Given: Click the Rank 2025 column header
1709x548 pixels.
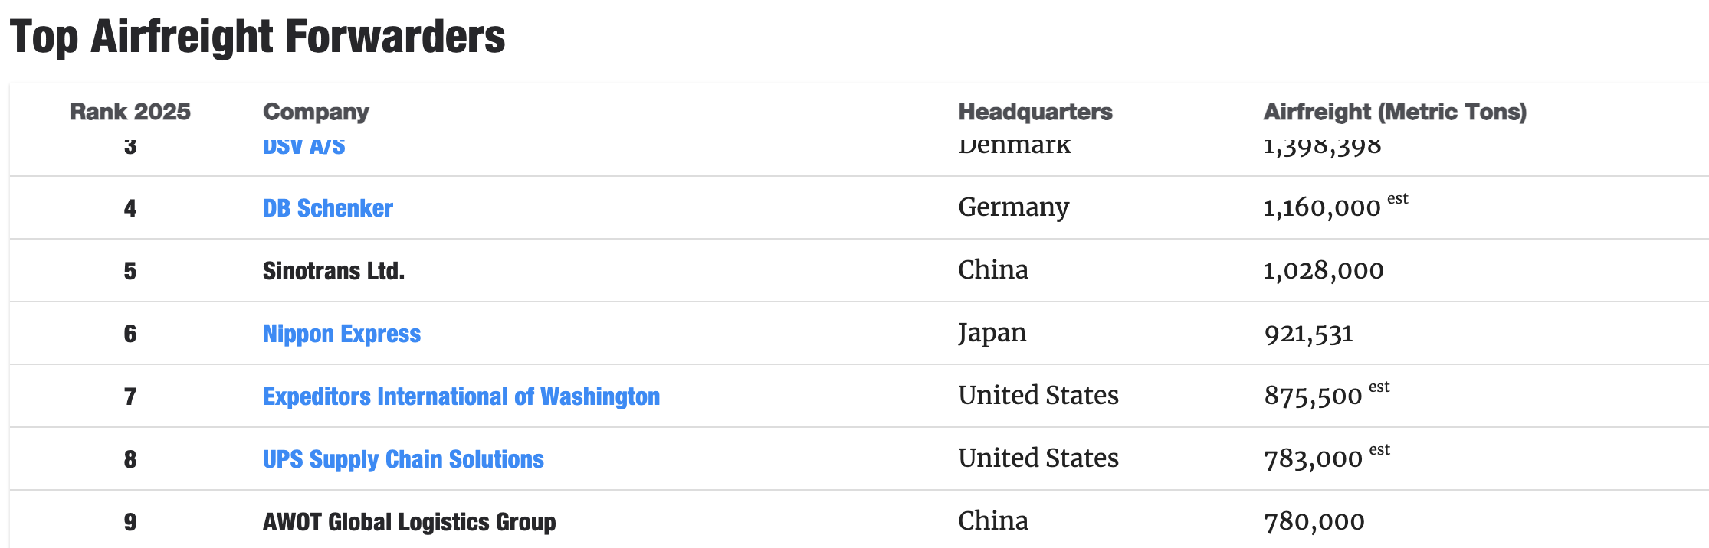Looking at the screenshot, I should coord(130,112).
